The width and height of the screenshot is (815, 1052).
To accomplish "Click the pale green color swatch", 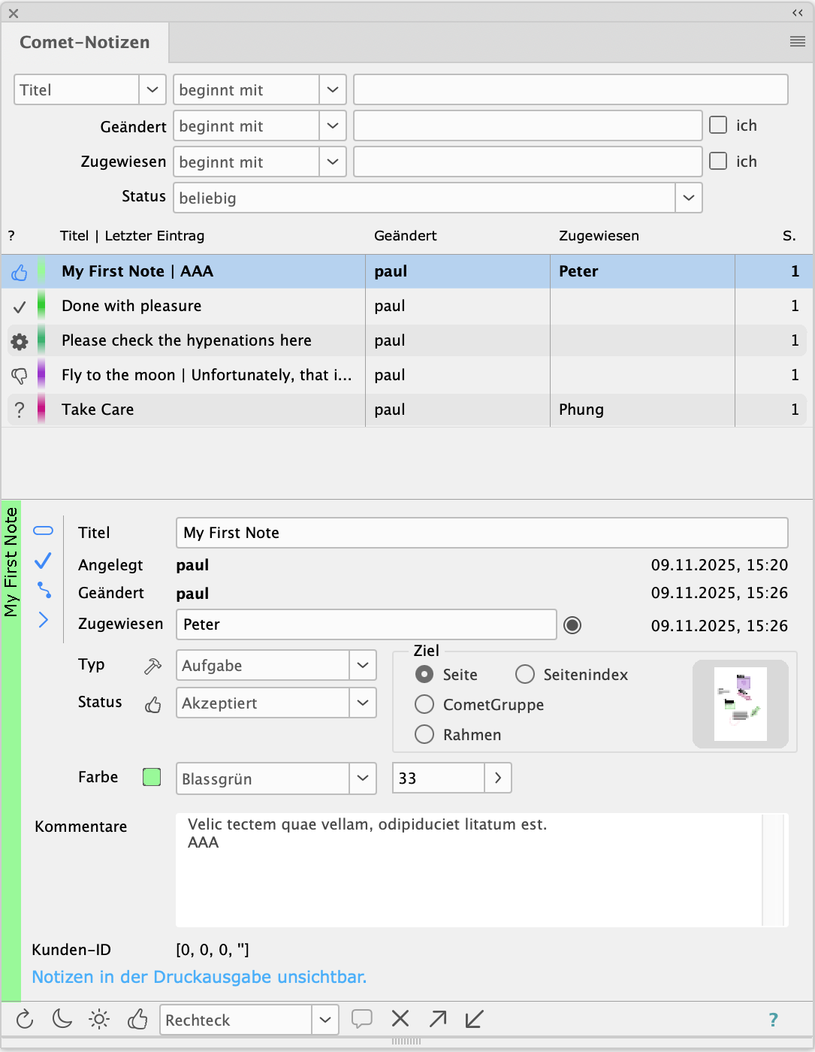I will 152,777.
